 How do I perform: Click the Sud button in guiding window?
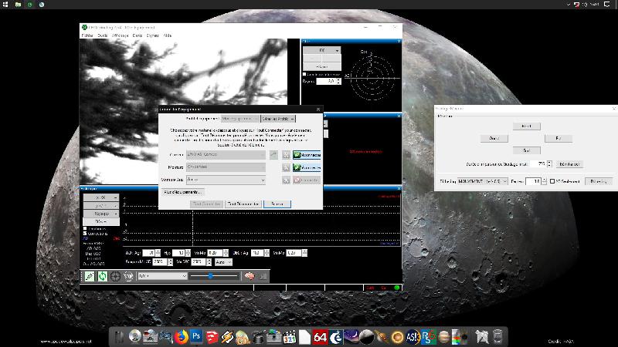tap(526, 150)
